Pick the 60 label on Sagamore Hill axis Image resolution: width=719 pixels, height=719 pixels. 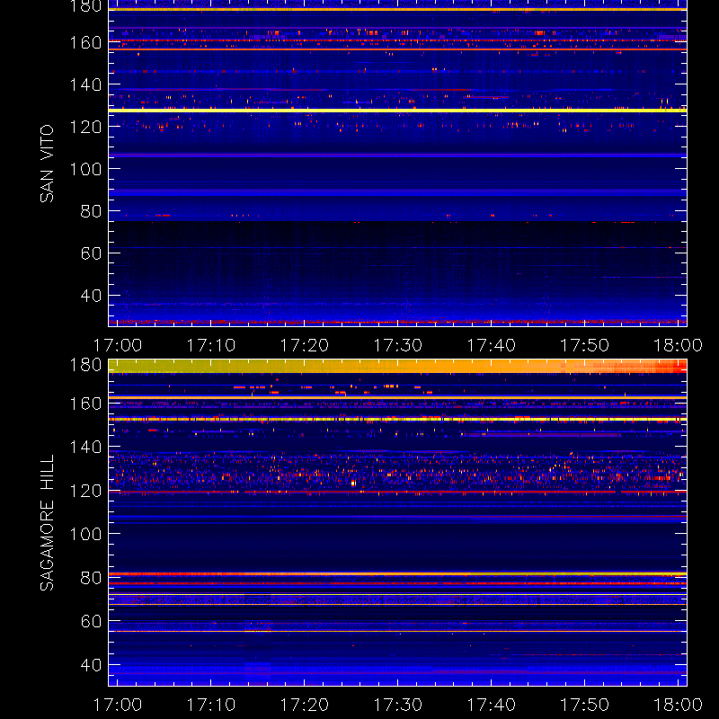coord(91,621)
